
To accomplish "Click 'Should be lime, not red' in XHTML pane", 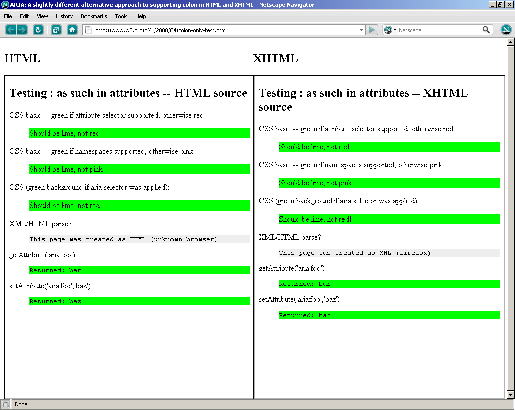I will point(314,147).
